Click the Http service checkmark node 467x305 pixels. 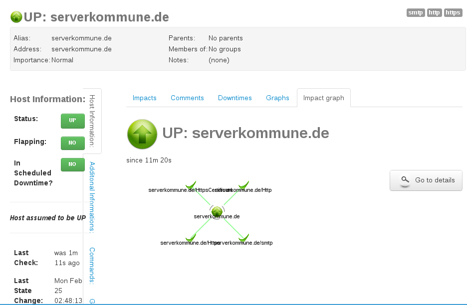tap(243, 185)
